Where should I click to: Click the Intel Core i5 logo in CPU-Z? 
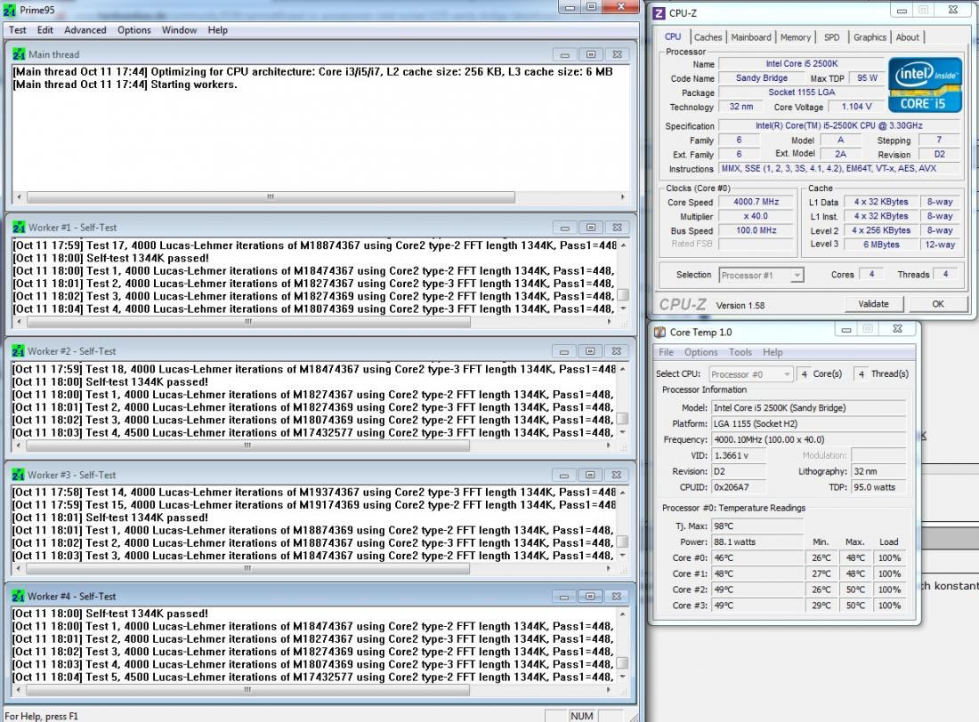coord(925,84)
